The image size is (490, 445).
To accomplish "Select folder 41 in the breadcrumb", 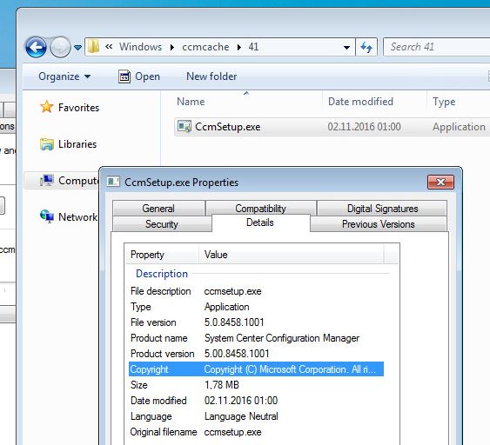I will (253, 47).
